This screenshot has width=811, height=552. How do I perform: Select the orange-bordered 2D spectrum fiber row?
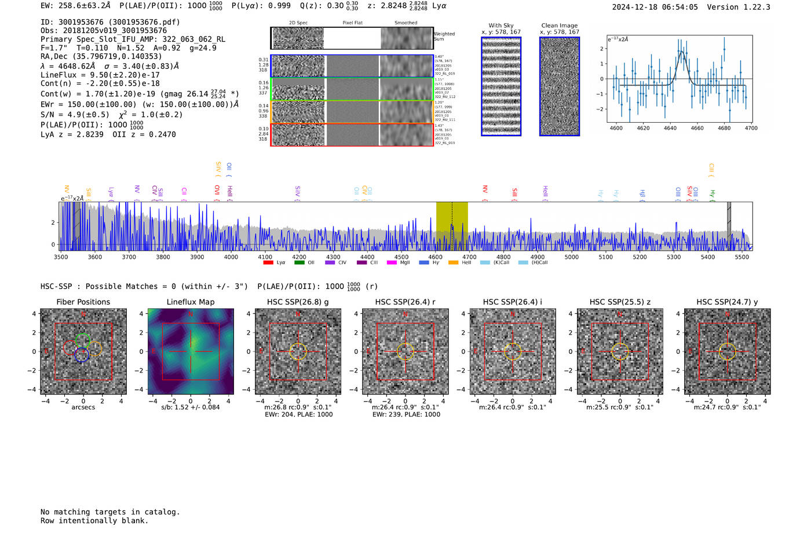point(352,112)
